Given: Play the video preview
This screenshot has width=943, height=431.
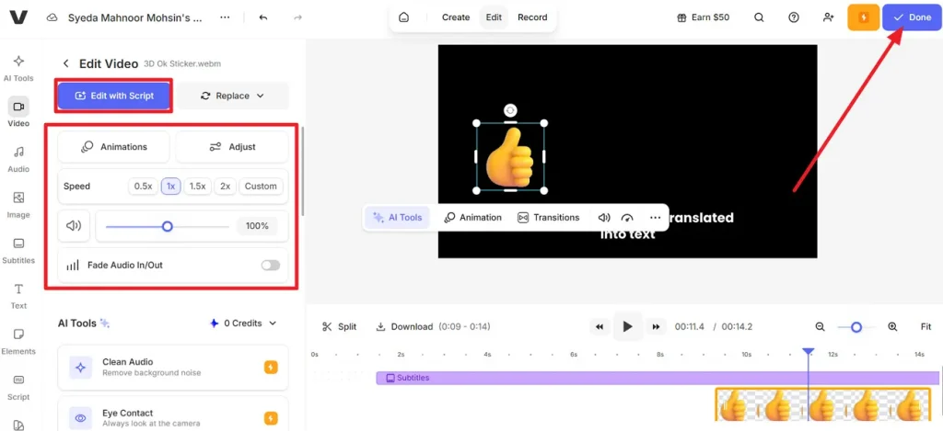Looking at the screenshot, I should (628, 326).
